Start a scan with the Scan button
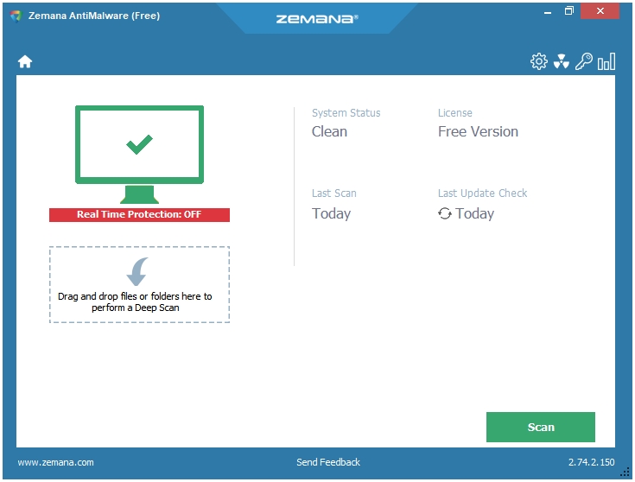Screen dimensions: 635x482 coord(541,427)
